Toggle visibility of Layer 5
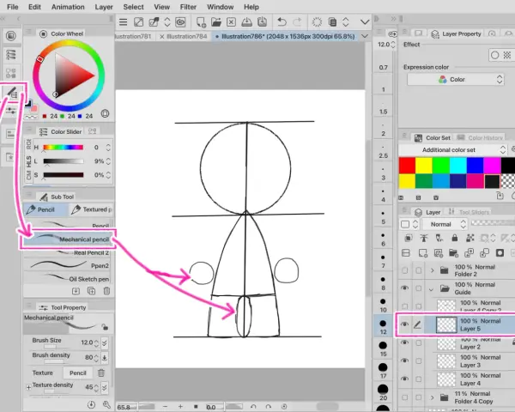The height and width of the screenshot is (412, 515). (x=404, y=324)
